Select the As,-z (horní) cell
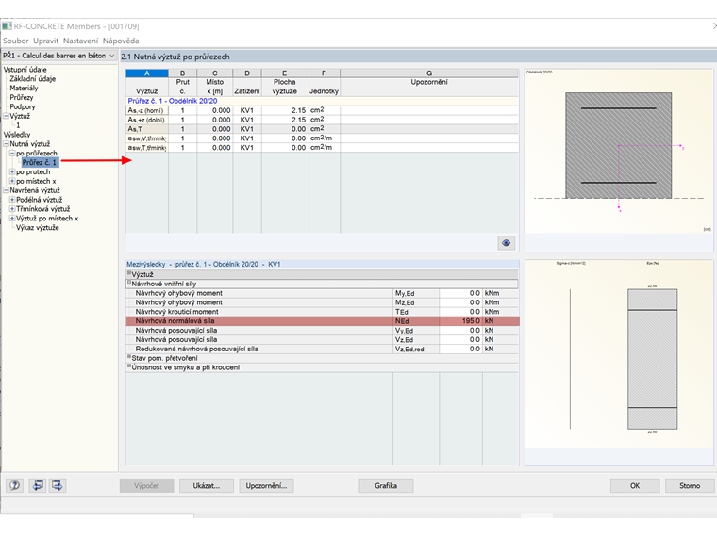This screenshot has height=537, width=717. tap(147, 110)
